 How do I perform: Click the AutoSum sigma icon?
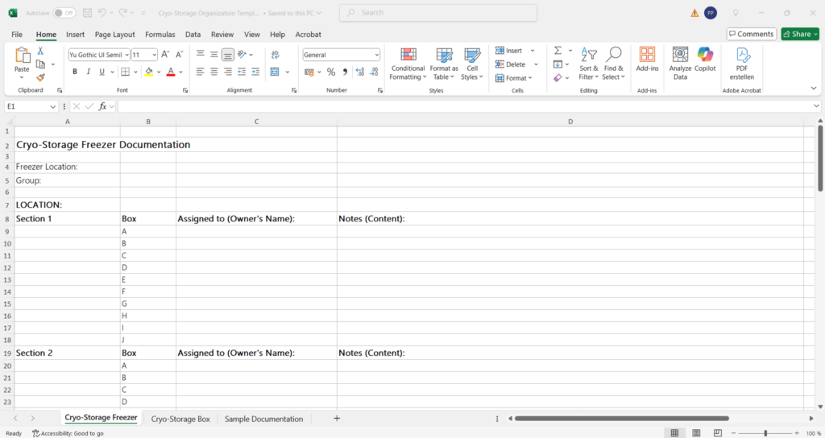[x=558, y=51]
